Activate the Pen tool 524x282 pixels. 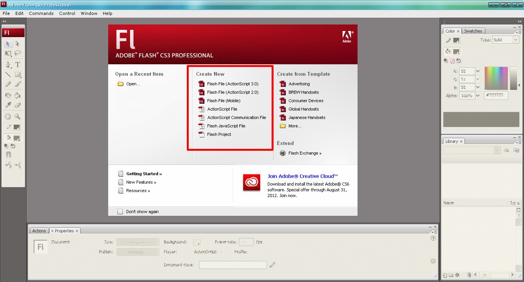(x=7, y=65)
